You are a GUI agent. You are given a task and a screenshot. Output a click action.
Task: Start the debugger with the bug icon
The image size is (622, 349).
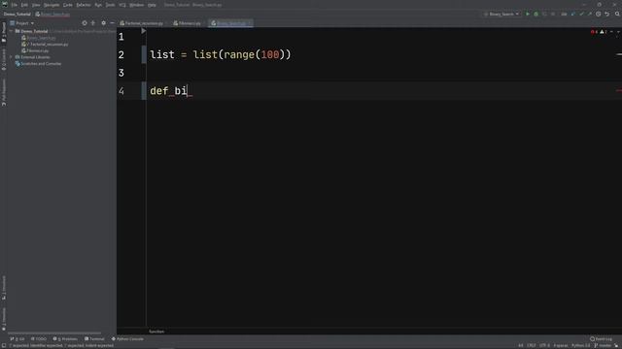536,14
